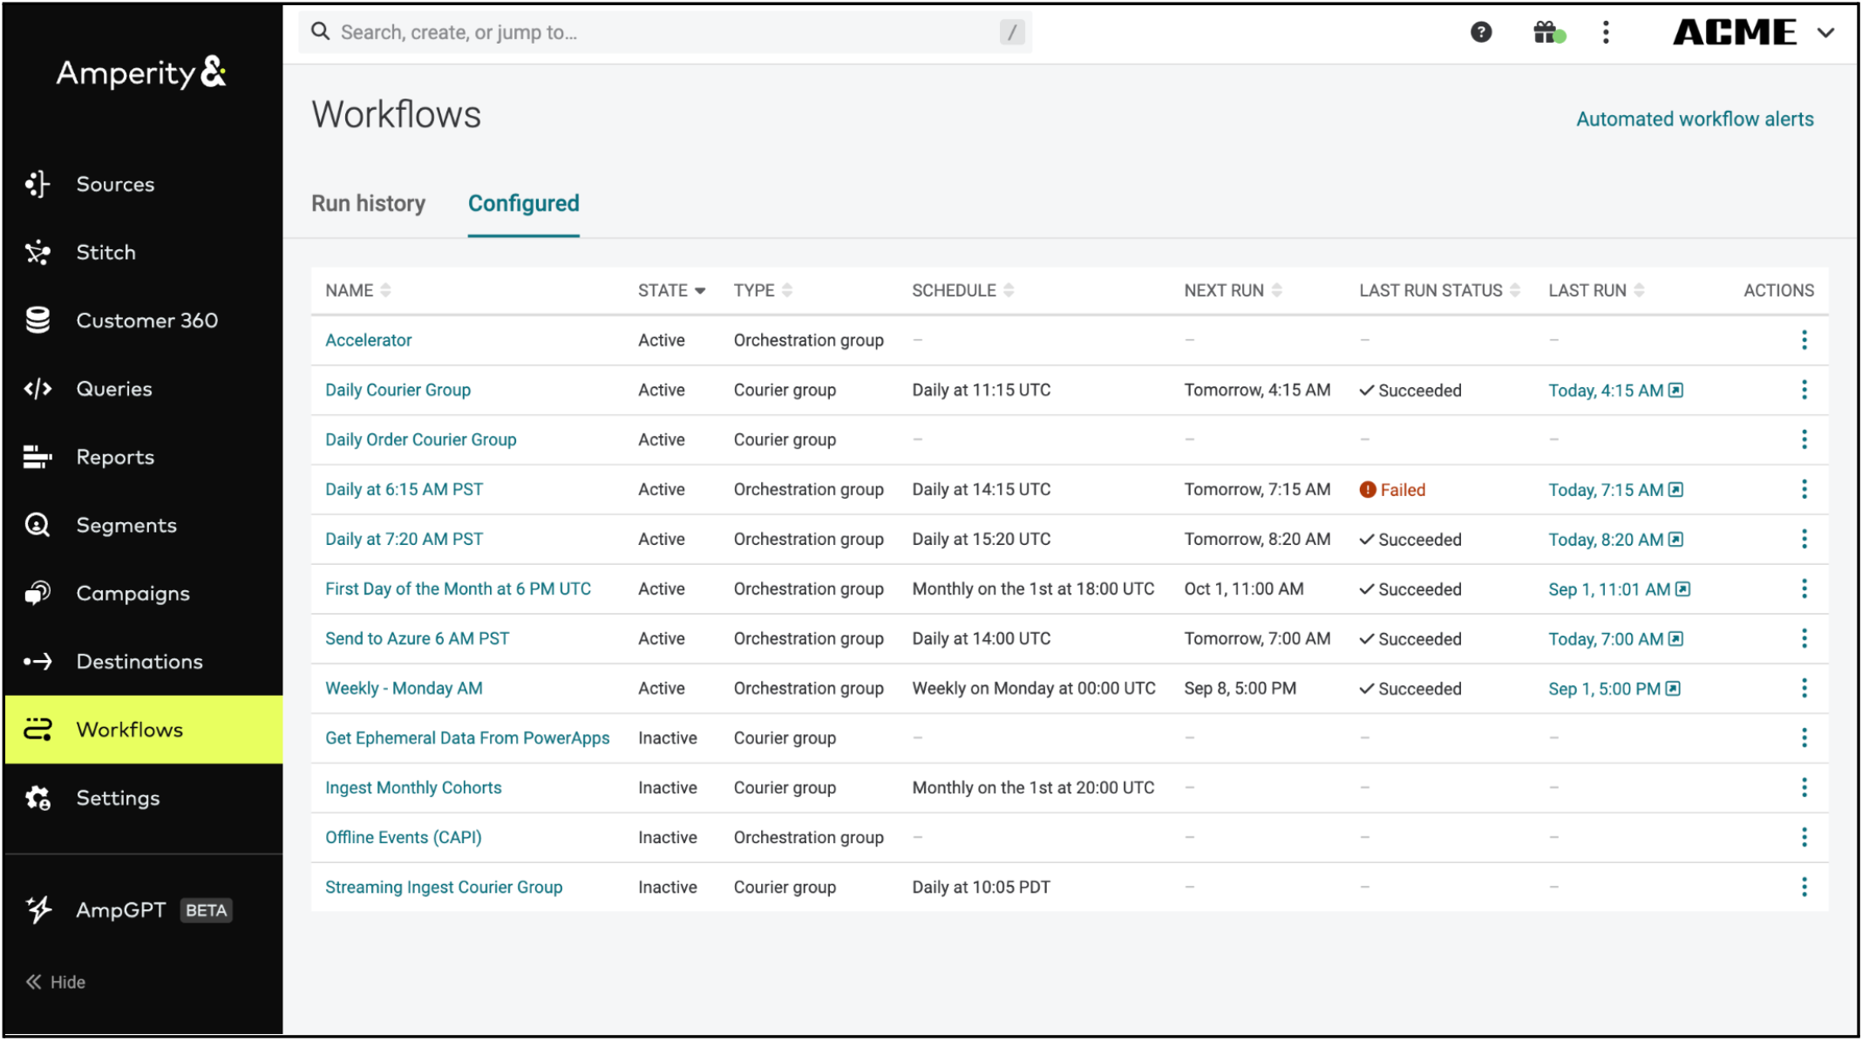Click the Stitch sidebar icon
The width and height of the screenshot is (1862, 1041).
coord(37,252)
